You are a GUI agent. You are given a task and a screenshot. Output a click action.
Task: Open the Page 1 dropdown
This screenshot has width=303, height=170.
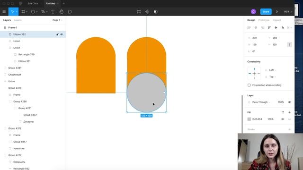click(57, 20)
